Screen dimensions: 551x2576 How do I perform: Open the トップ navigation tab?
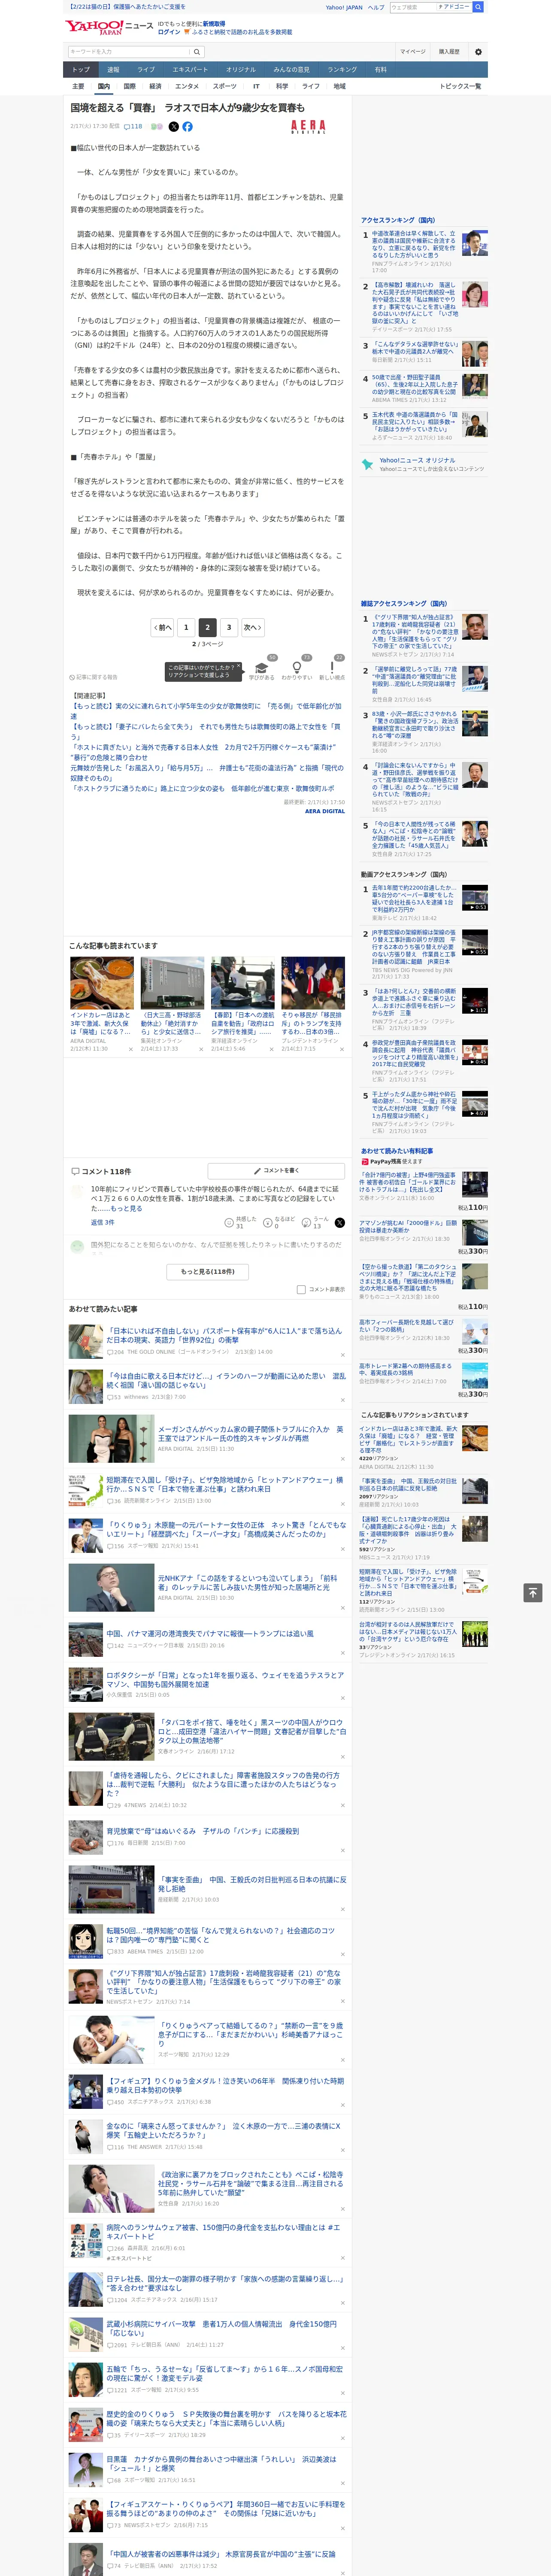(81, 70)
